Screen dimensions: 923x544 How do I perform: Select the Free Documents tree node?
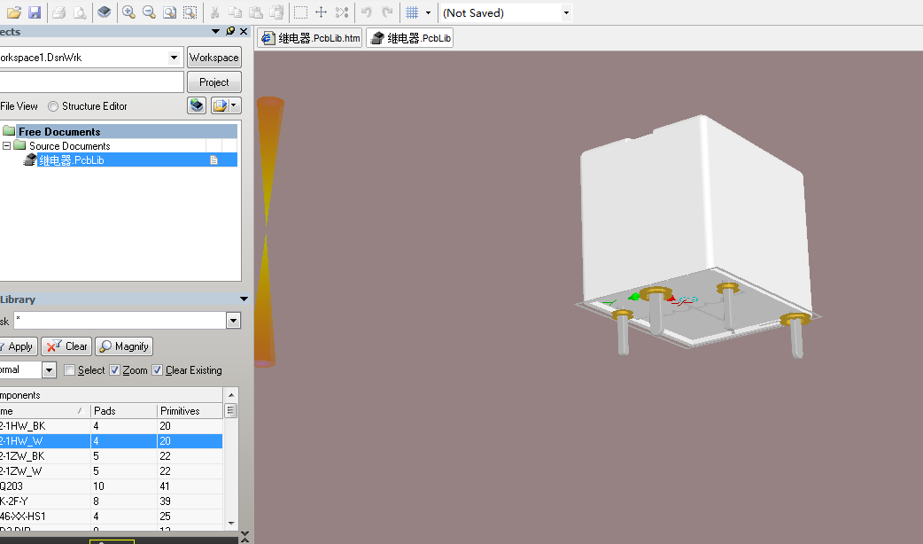[x=59, y=131]
